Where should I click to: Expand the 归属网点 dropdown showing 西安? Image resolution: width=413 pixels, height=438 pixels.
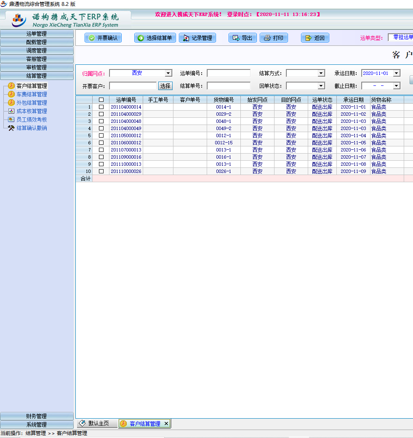tap(168, 73)
